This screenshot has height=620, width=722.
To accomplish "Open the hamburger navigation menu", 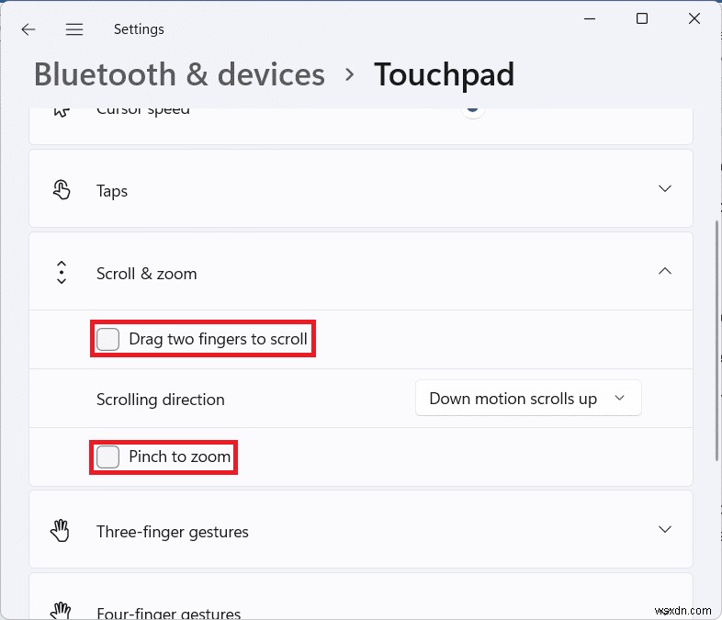I will pyautogui.click(x=74, y=29).
